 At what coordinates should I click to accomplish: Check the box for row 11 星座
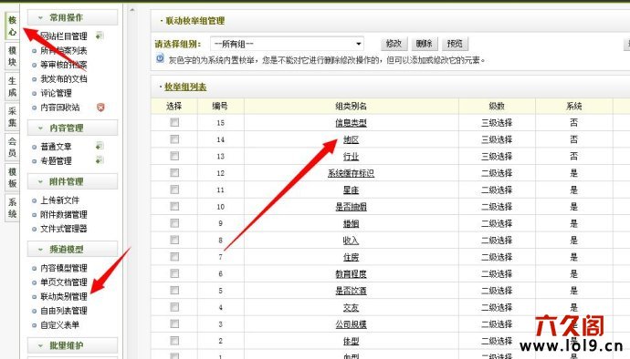pos(174,190)
